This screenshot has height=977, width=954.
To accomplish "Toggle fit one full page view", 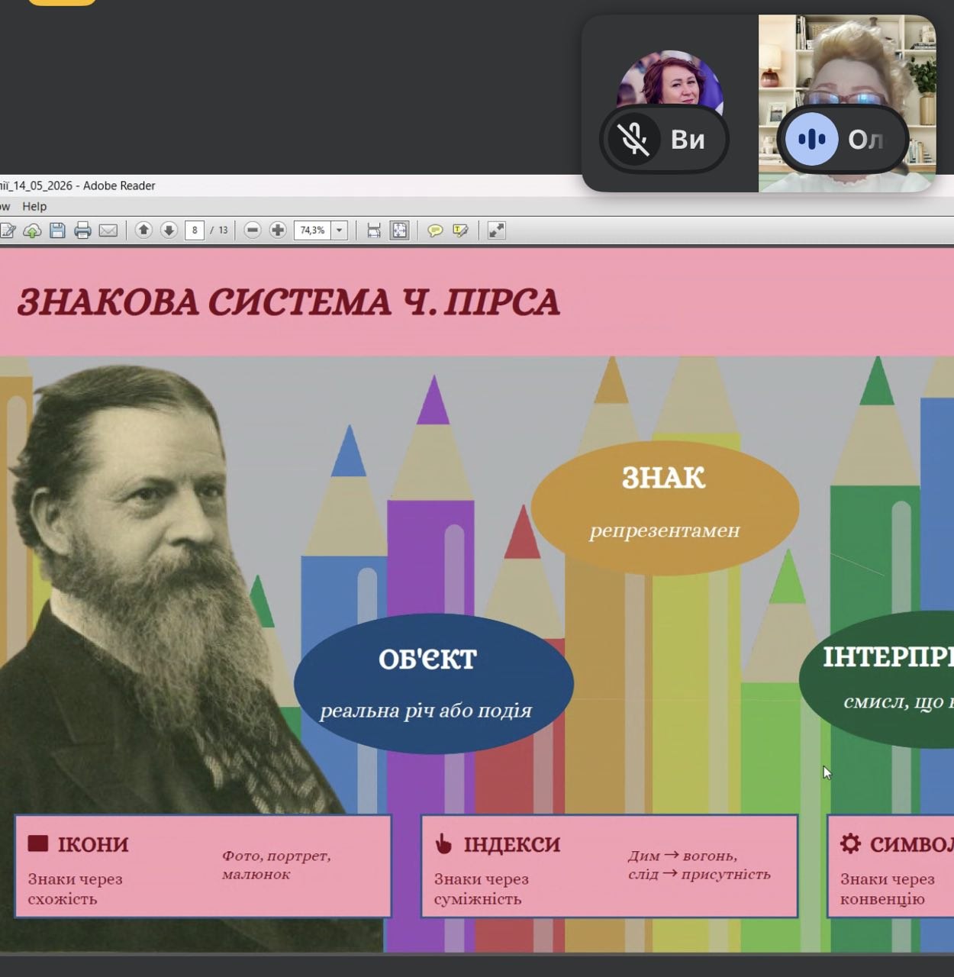I will (399, 230).
